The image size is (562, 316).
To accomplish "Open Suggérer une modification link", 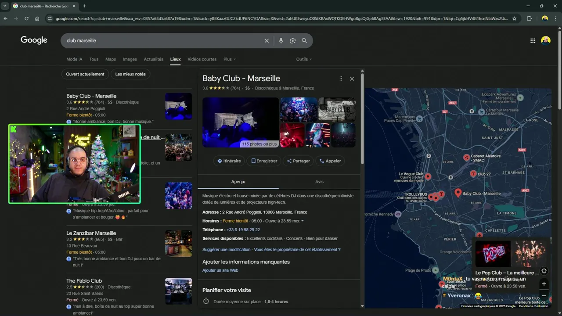I will [226, 249].
